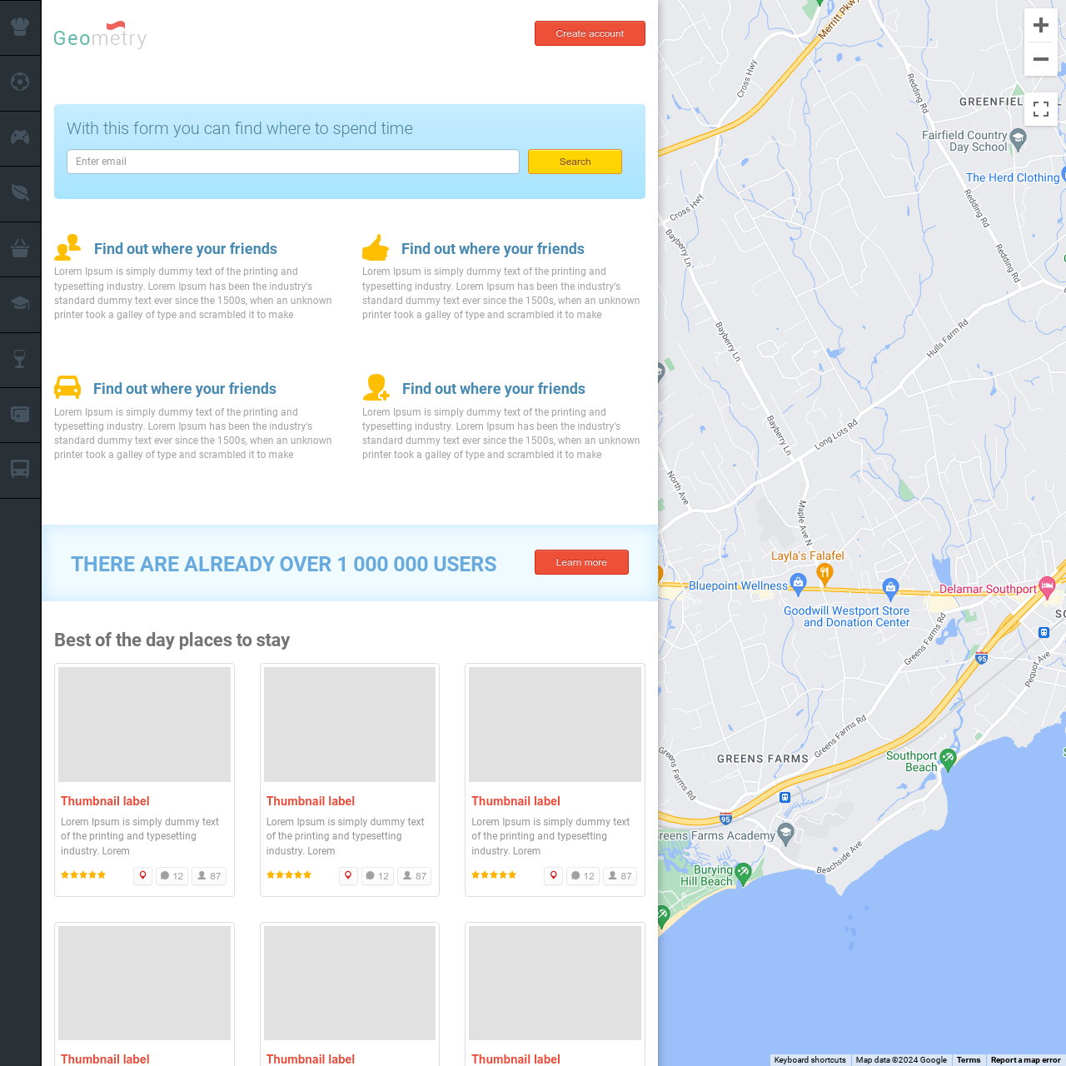Click the Find out where your friends heading beside the thumbs-up icon
Image resolution: width=1066 pixels, height=1066 pixels.
pos(493,249)
